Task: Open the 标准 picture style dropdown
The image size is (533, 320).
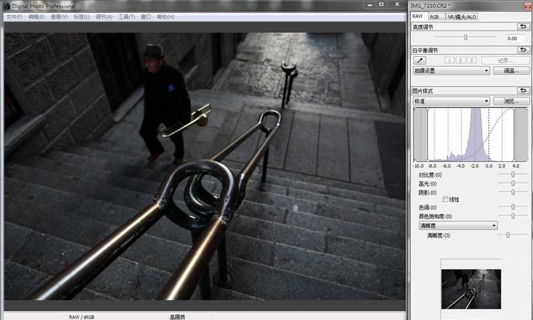Action: click(x=452, y=101)
